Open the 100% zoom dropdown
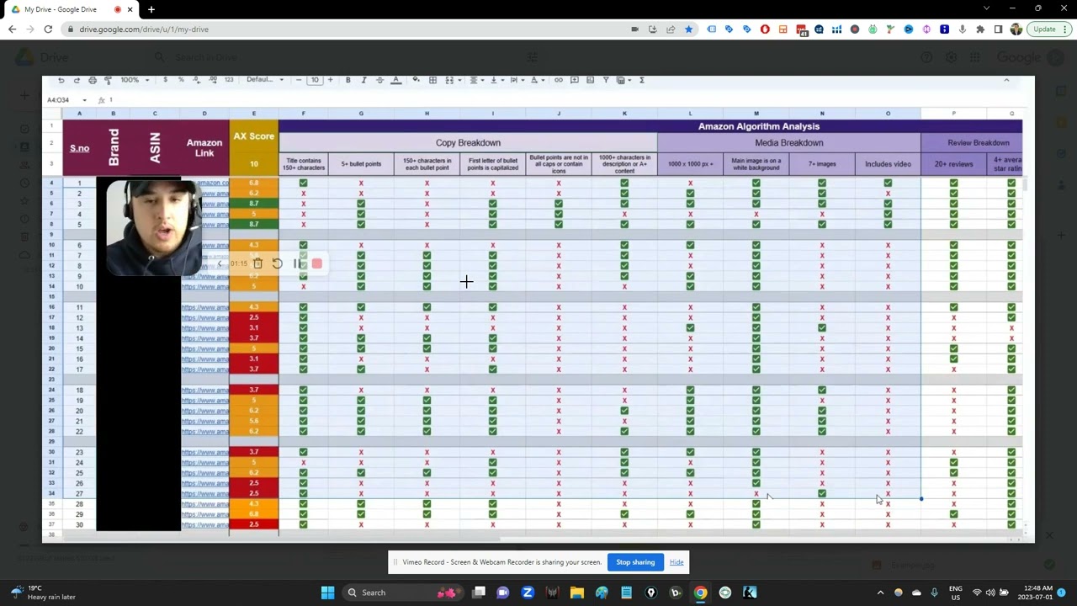 [x=134, y=80]
